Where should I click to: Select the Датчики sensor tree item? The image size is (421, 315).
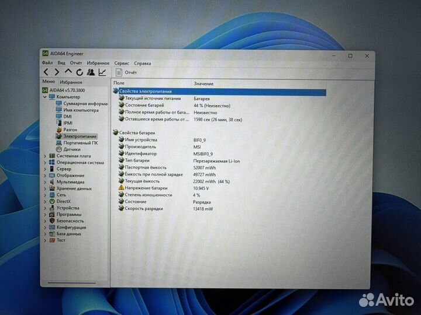[73, 149]
